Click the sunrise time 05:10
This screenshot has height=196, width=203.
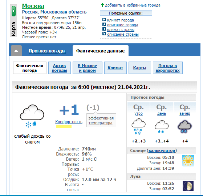pyautogui.click(x=168, y=157)
